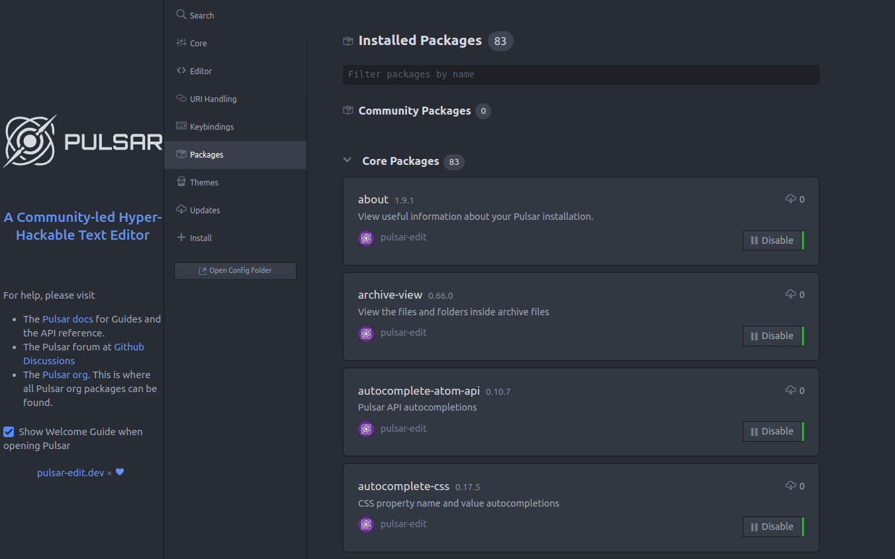This screenshot has height=559, width=895.
Task: Open the autocomplete-atom-api package title
Action: click(x=419, y=391)
